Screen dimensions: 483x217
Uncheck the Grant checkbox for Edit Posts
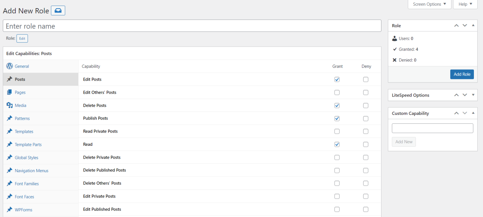click(x=337, y=79)
